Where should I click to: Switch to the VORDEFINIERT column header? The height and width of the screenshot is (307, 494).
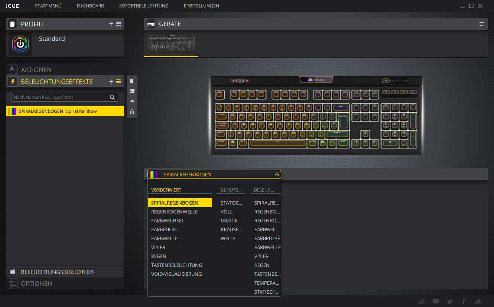click(166, 190)
